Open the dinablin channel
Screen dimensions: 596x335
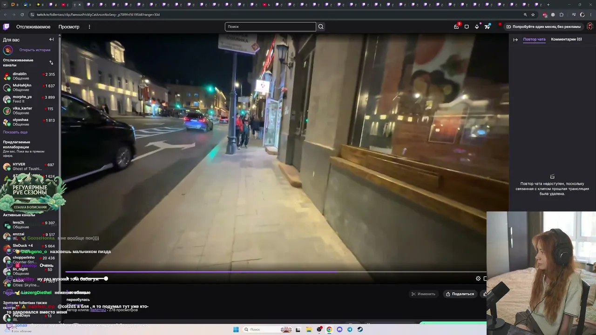[29, 76]
